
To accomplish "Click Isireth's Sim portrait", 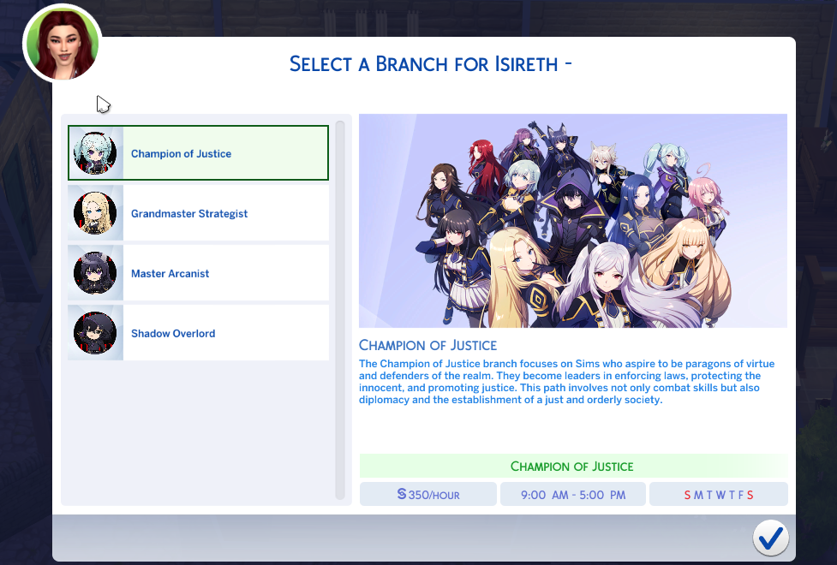I will pyautogui.click(x=63, y=44).
